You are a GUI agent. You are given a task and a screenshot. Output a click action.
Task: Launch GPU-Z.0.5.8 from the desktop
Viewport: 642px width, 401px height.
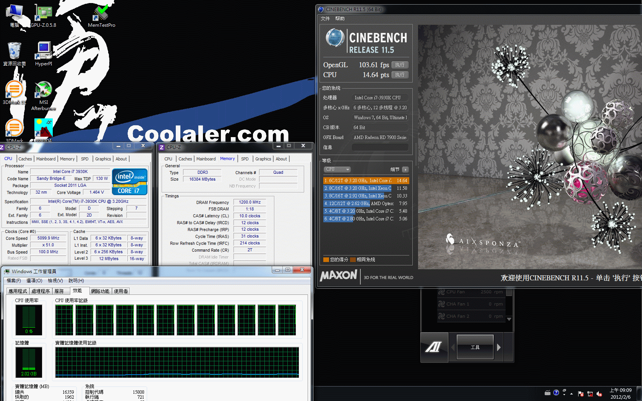(43, 16)
